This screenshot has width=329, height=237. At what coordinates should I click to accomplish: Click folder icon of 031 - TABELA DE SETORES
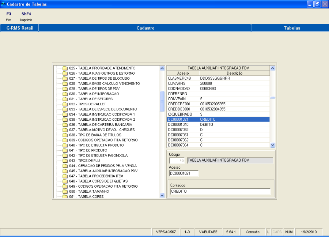tap(65, 99)
